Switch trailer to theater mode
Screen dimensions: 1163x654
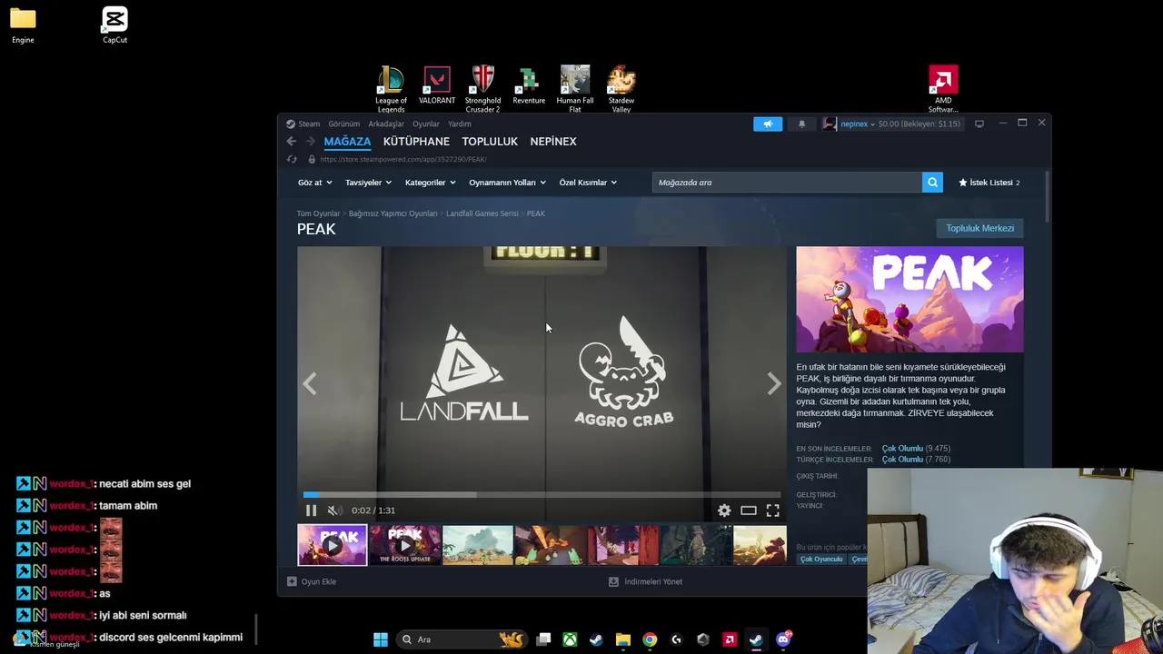click(749, 510)
